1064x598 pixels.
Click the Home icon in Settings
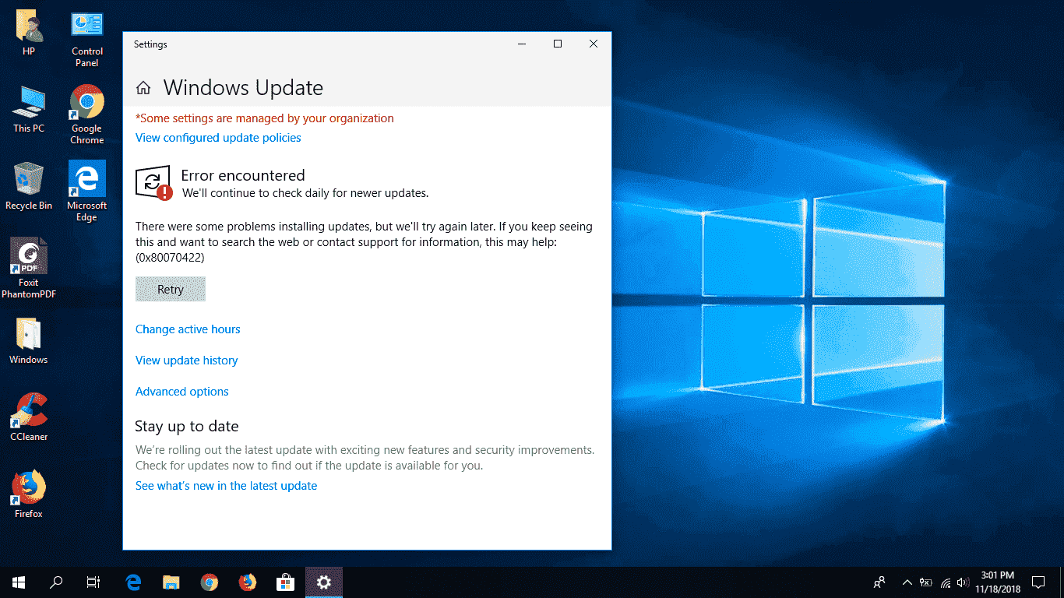coord(143,88)
